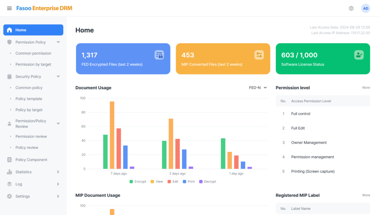The width and height of the screenshot is (379, 215).
Task: Click the Software License user icon
Action: (x=359, y=55)
